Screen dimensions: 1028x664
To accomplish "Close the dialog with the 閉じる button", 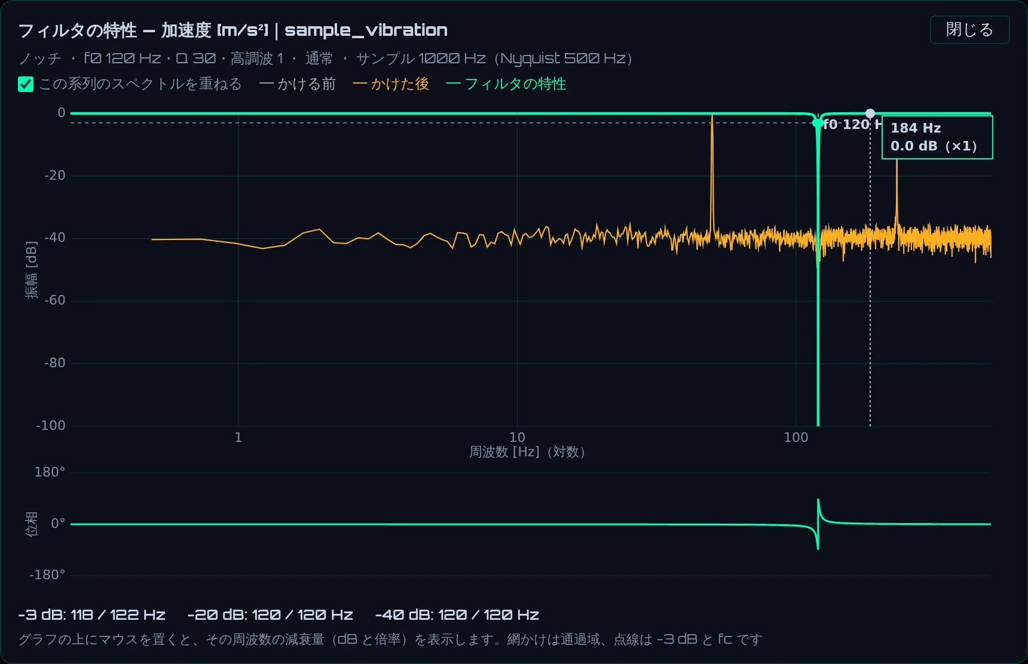I will click(x=969, y=30).
